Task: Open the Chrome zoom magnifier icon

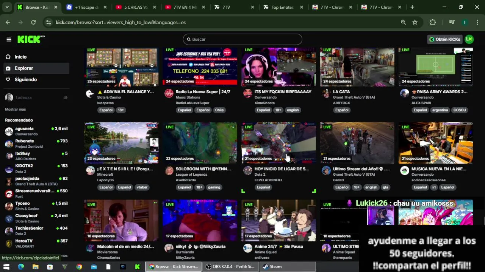Action: click(403, 22)
